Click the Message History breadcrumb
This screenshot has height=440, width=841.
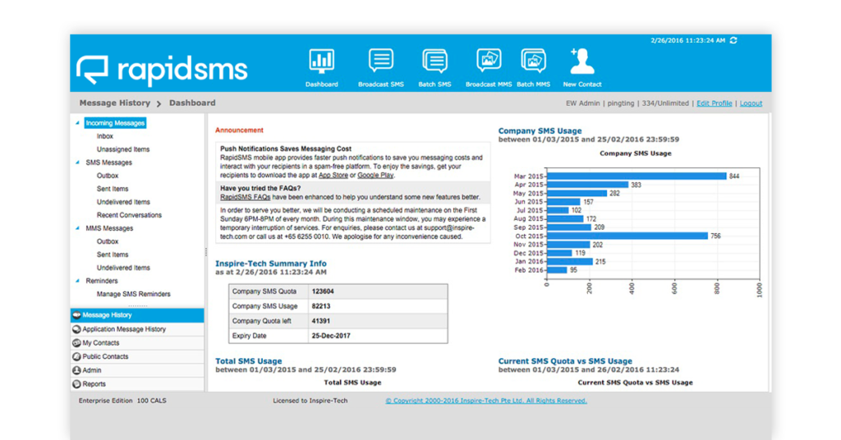115,103
